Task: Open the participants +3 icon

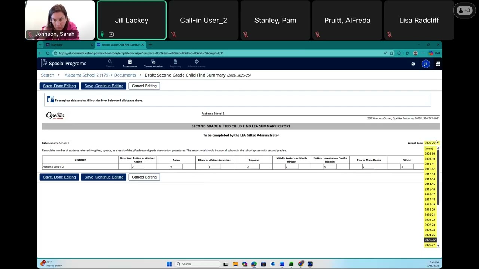Action: (x=464, y=10)
